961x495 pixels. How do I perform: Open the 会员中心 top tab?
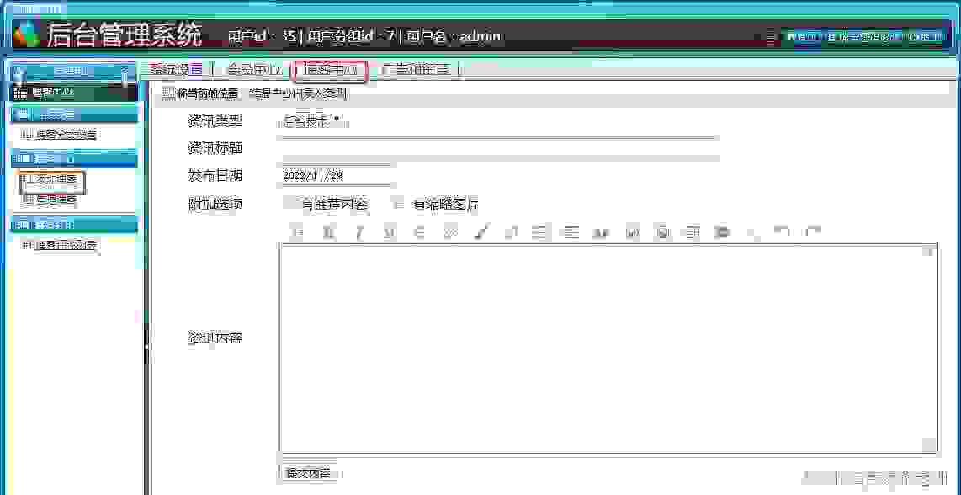[x=254, y=70]
